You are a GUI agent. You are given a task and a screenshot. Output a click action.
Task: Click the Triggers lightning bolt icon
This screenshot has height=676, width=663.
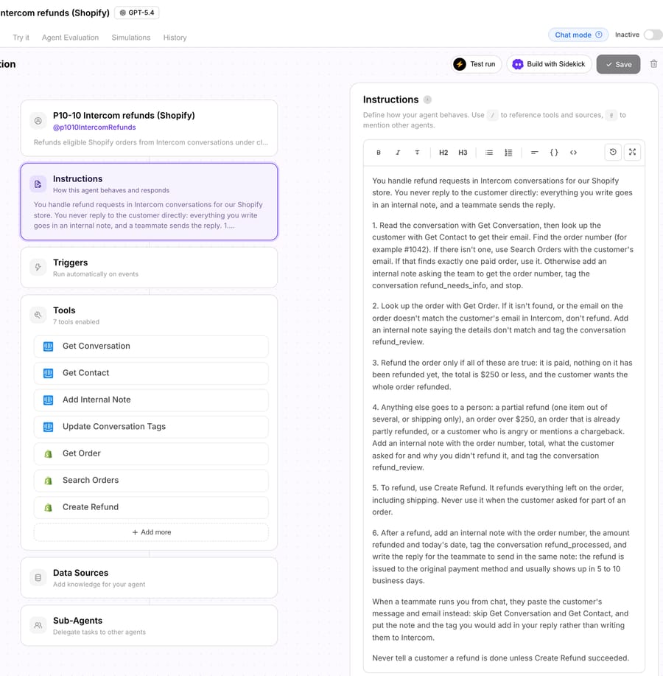[x=38, y=268]
